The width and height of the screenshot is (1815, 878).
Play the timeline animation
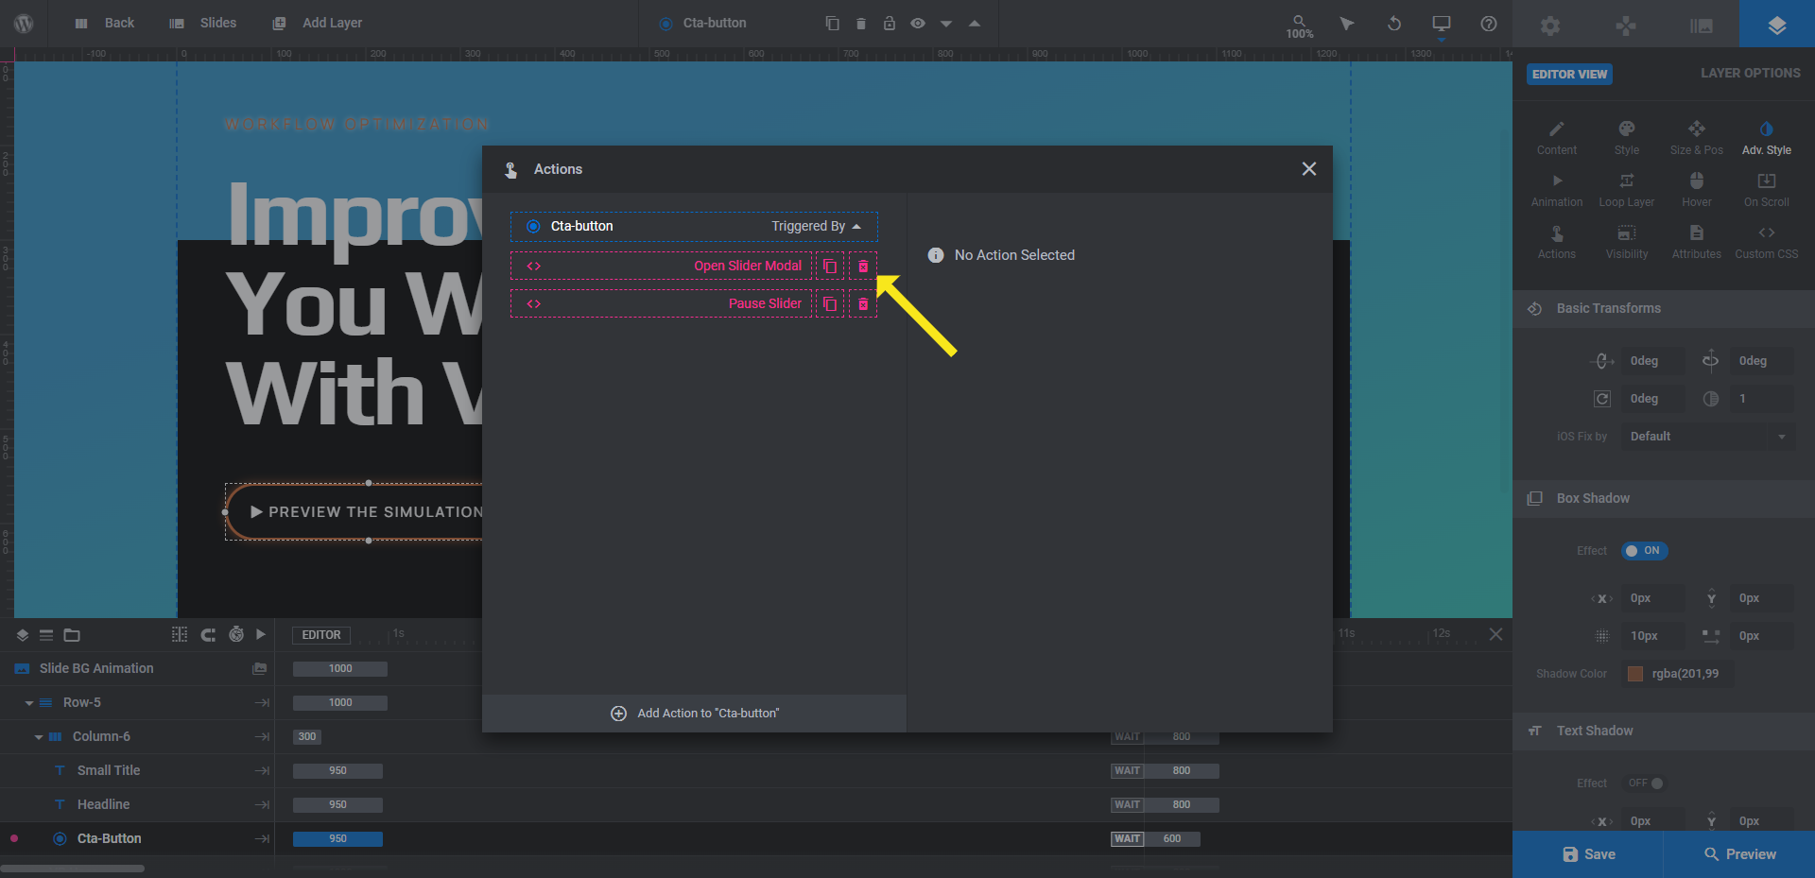pyautogui.click(x=261, y=635)
